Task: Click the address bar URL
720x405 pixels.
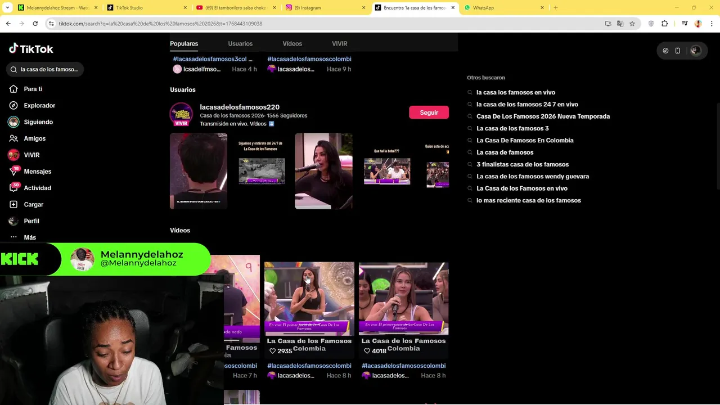Action: [x=160, y=24]
